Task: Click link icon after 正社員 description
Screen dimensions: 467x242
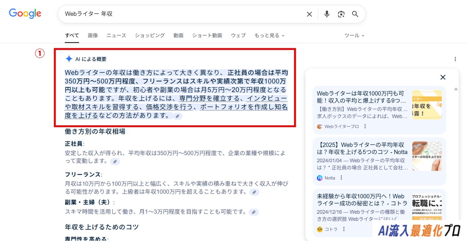Action: (x=115, y=162)
